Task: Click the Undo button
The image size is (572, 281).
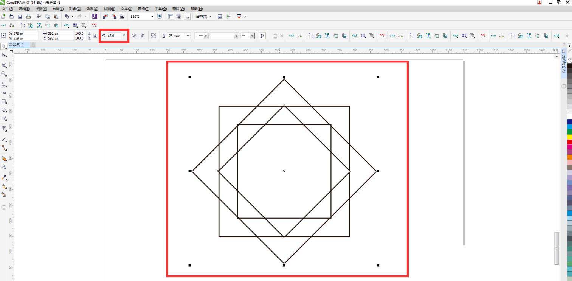Action: [67, 16]
